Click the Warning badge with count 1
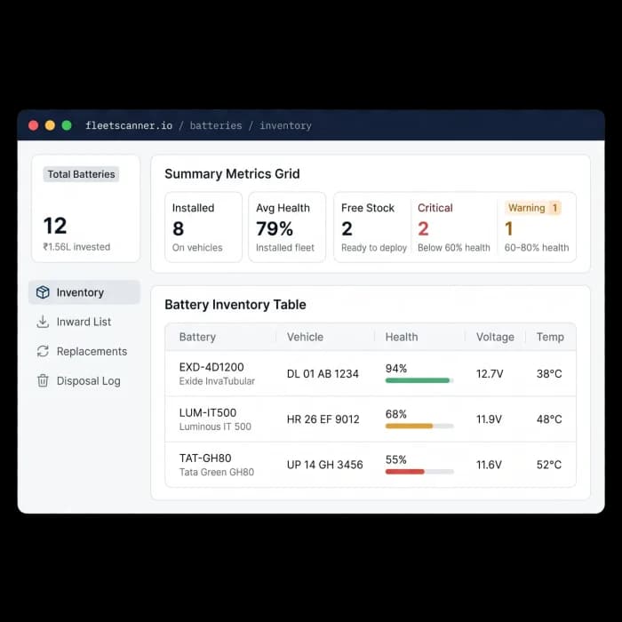The image size is (622, 622). (x=533, y=208)
